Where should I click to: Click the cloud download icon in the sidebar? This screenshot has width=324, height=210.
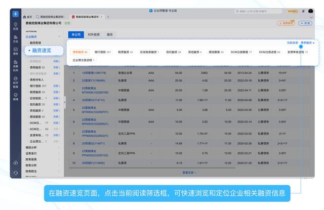click(x=16, y=163)
